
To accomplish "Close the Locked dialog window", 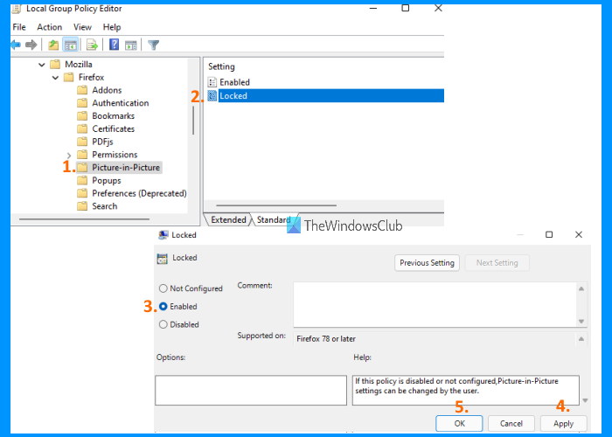I will click(x=579, y=234).
